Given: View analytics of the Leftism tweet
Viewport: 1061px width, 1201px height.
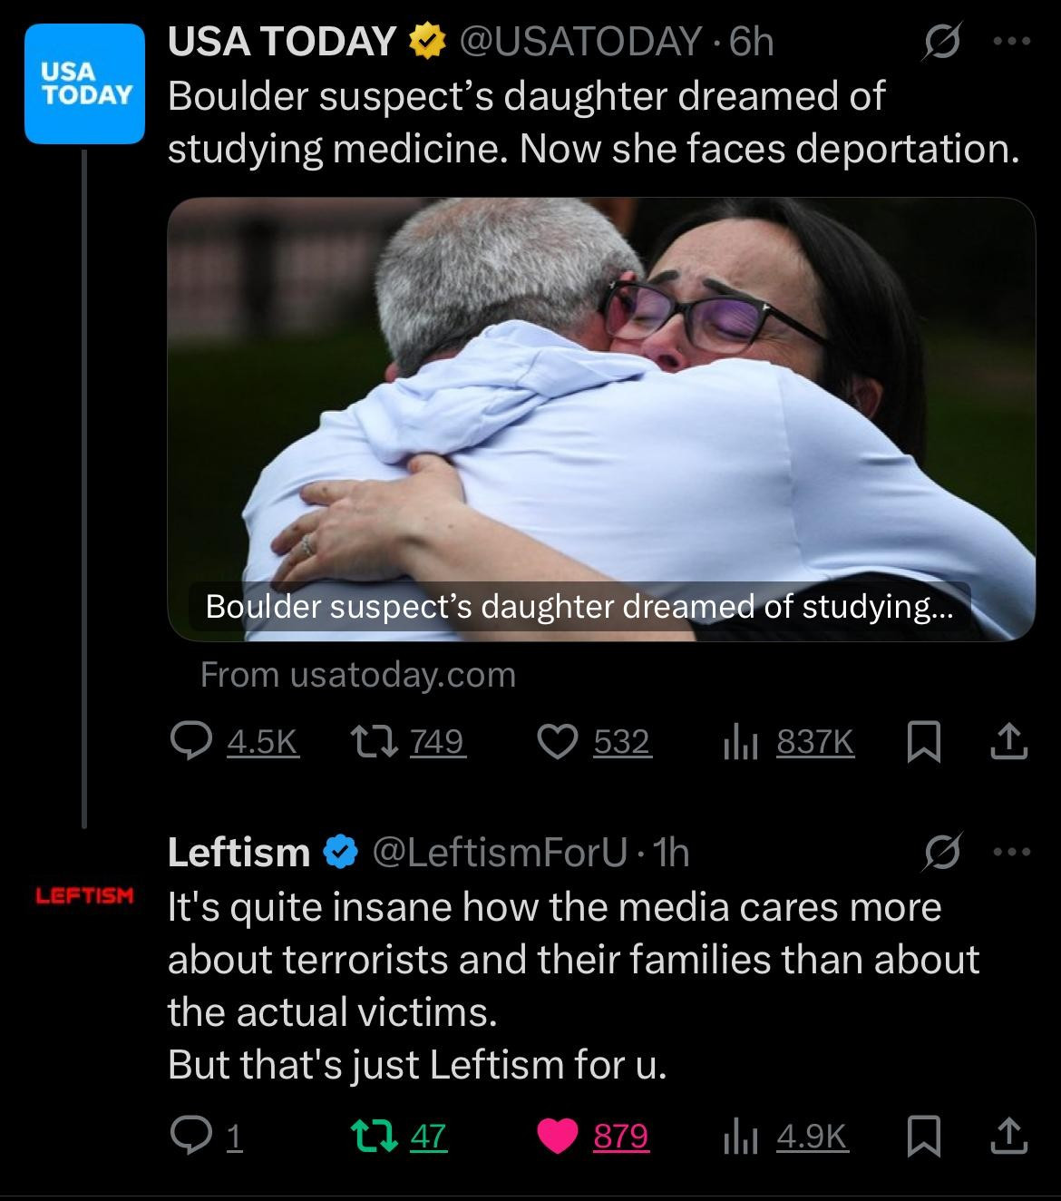Looking at the screenshot, I should click(x=785, y=1136).
